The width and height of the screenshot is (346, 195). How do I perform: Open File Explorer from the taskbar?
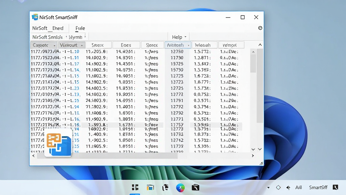tap(150, 188)
